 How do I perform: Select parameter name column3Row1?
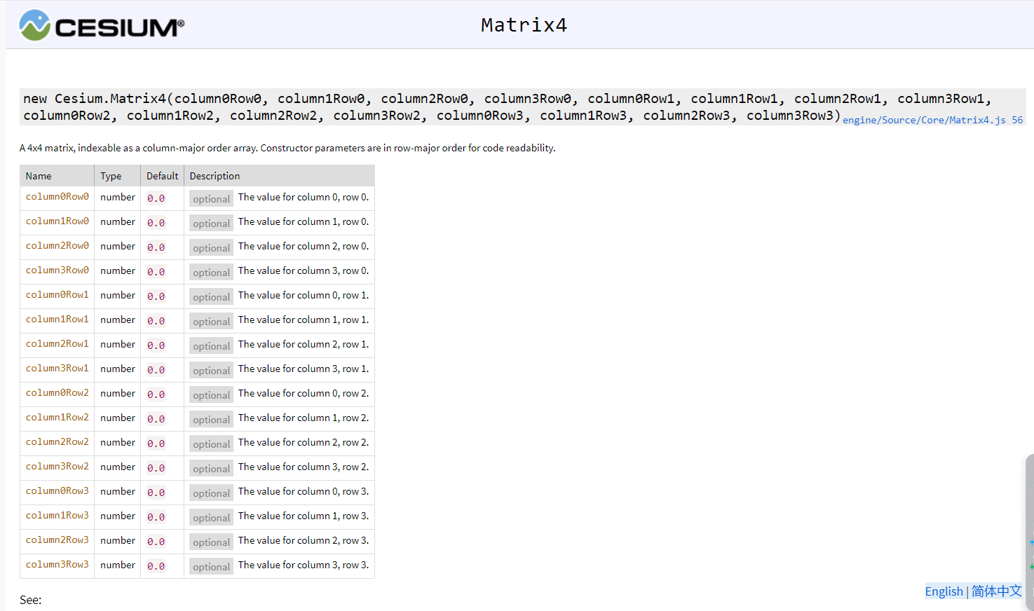click(57, 369)
